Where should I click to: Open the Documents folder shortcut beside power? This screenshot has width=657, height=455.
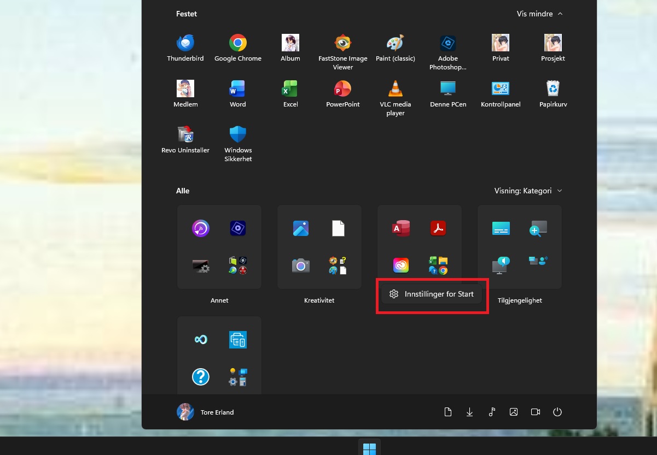point(448,412)
